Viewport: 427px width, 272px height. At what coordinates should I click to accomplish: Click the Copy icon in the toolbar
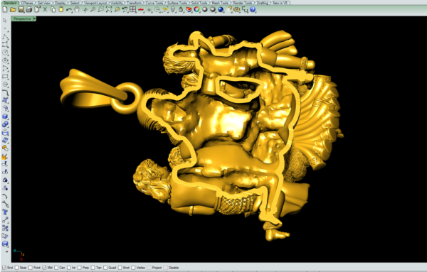(53, 10)
